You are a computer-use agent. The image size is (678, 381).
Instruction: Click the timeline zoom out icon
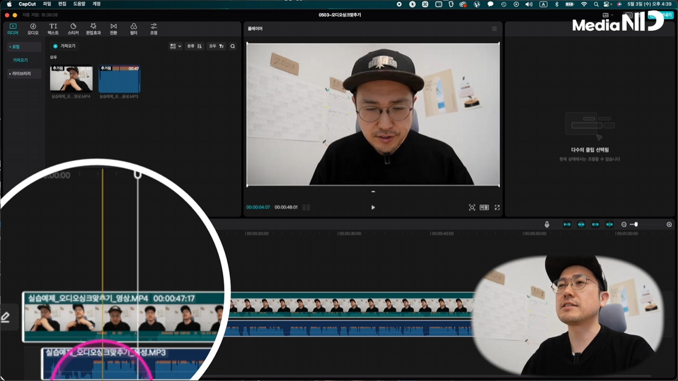click(x=624, y=224)
